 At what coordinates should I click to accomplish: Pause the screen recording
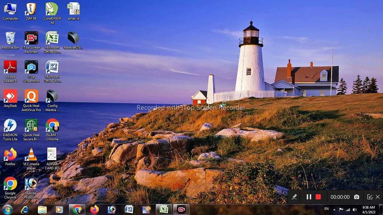click(x=309, y=197)
